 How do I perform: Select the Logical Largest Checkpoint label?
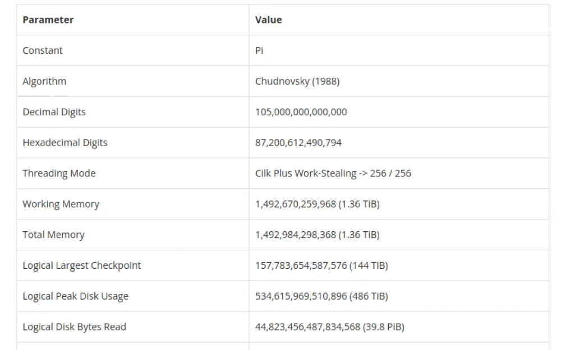tap(81, 265)
